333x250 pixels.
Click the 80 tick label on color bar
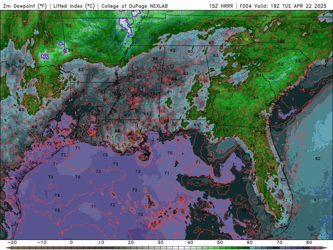click(x=309, y=242)
